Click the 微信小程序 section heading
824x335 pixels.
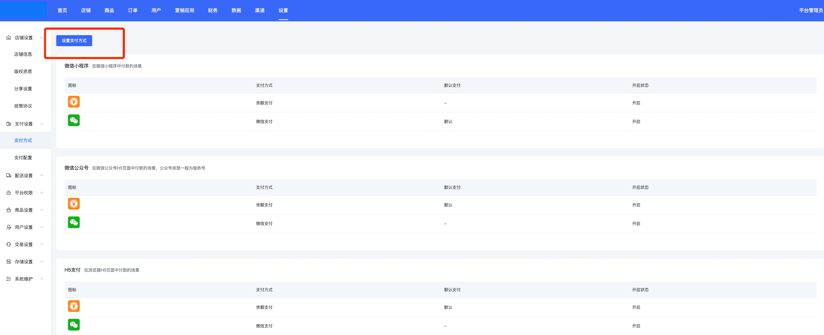[77, 66]
